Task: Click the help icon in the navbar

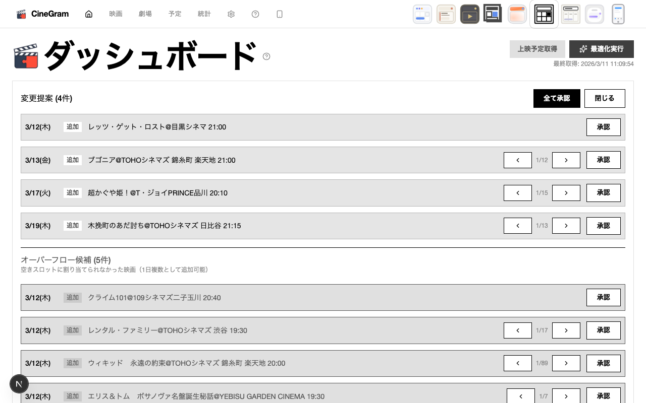Action: pyautogui.click(x=255, y=14)
